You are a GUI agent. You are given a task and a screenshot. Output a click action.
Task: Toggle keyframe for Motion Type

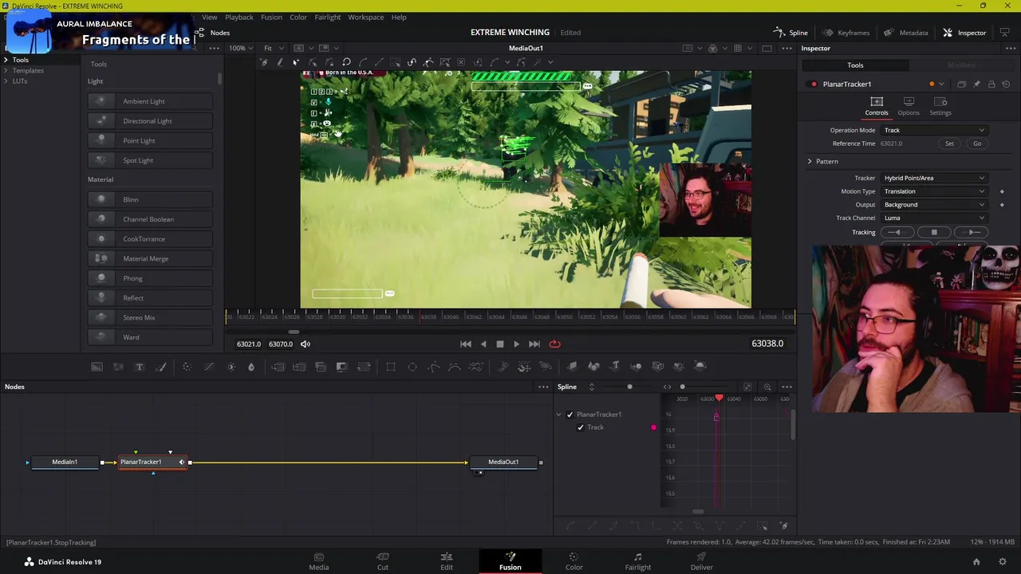[x=1002, y=191]
